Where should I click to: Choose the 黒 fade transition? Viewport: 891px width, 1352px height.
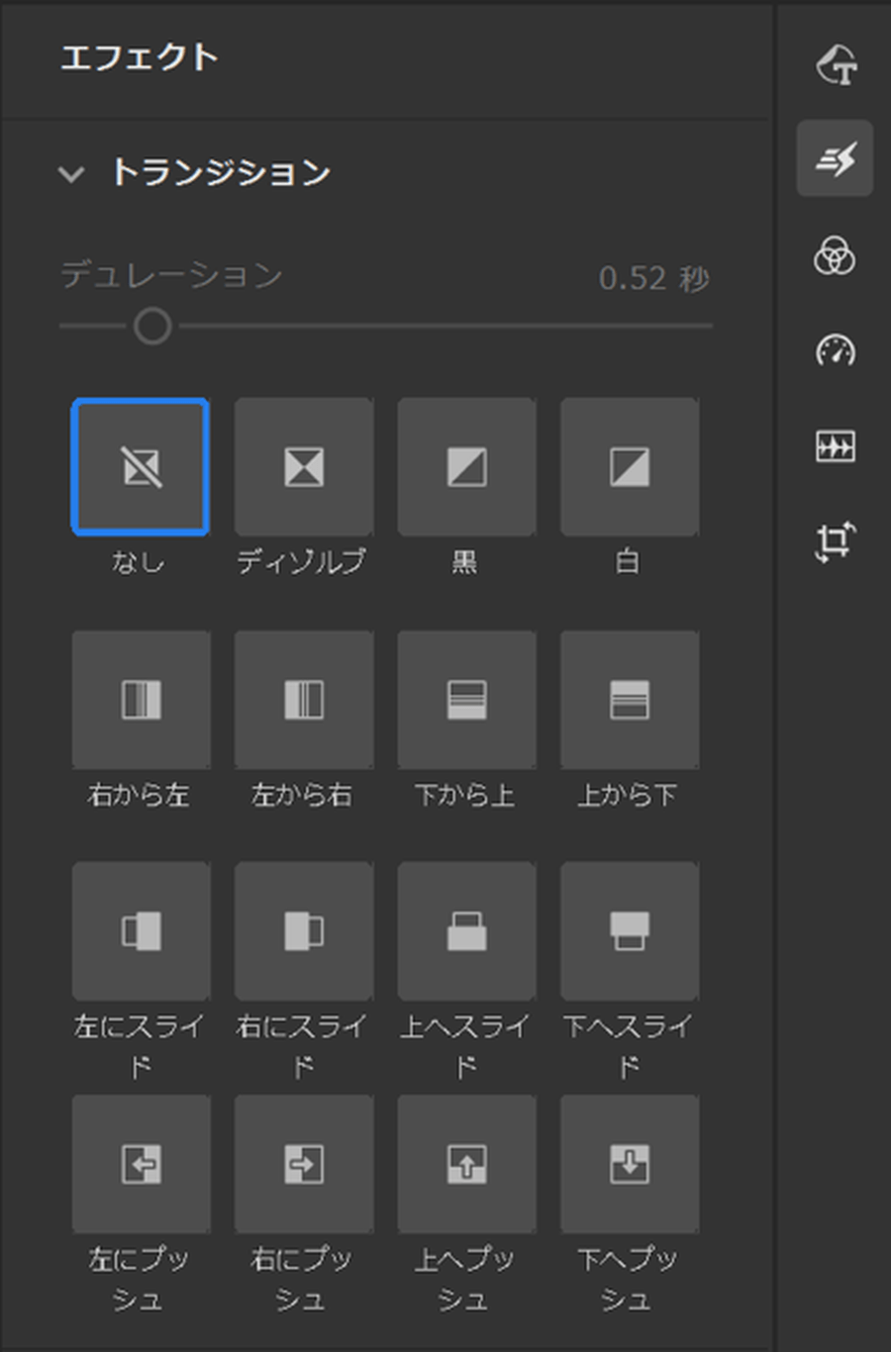tap(466, 467)
